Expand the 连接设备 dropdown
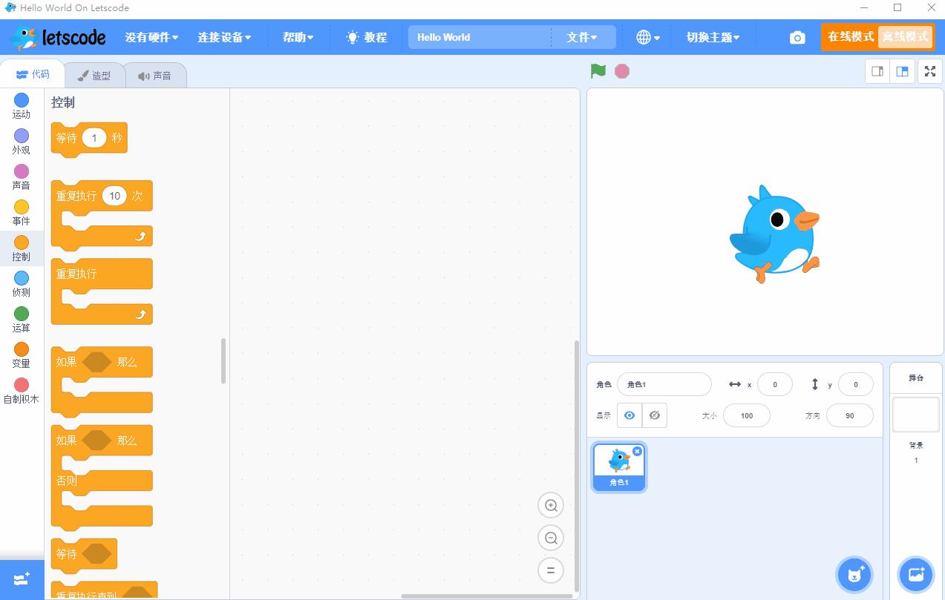Viewport: 945px width, 600px height. click(x=222, y=36)
